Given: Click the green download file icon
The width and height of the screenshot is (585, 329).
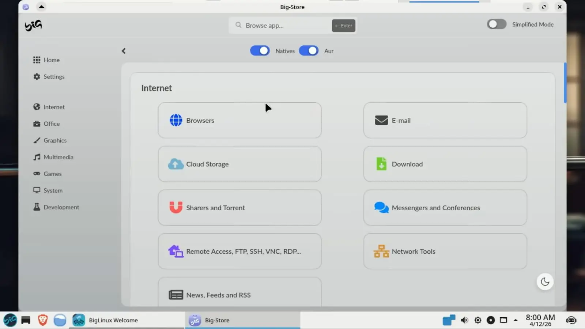Looking at the screenshot, I should (x=381, y=164).
